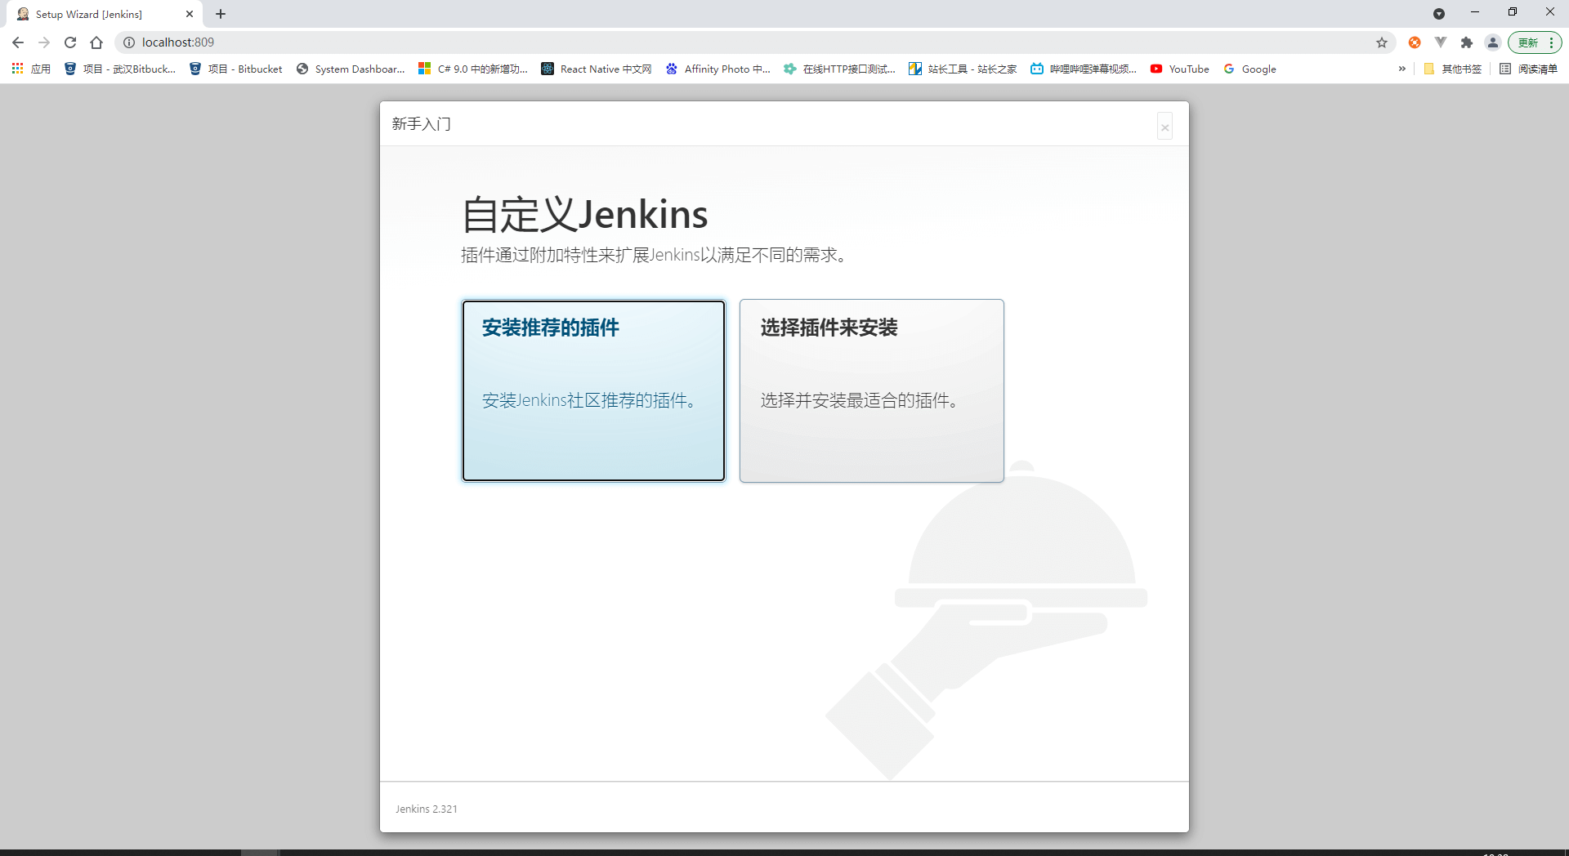The width and height of the screenshot is (1569, 856).
Task: Open the three-dot Chrome menu
Action: 1551,42
